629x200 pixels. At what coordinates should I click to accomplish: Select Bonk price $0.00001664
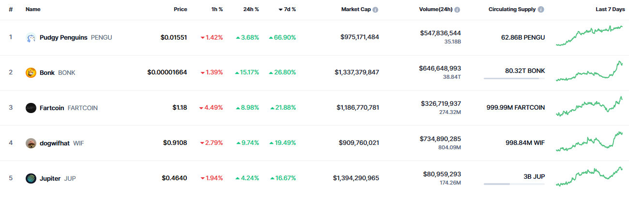[167, 72]
